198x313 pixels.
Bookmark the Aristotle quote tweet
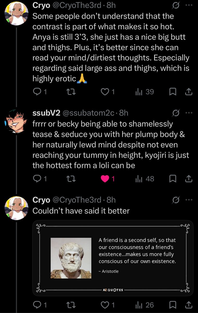pos(173,305)
